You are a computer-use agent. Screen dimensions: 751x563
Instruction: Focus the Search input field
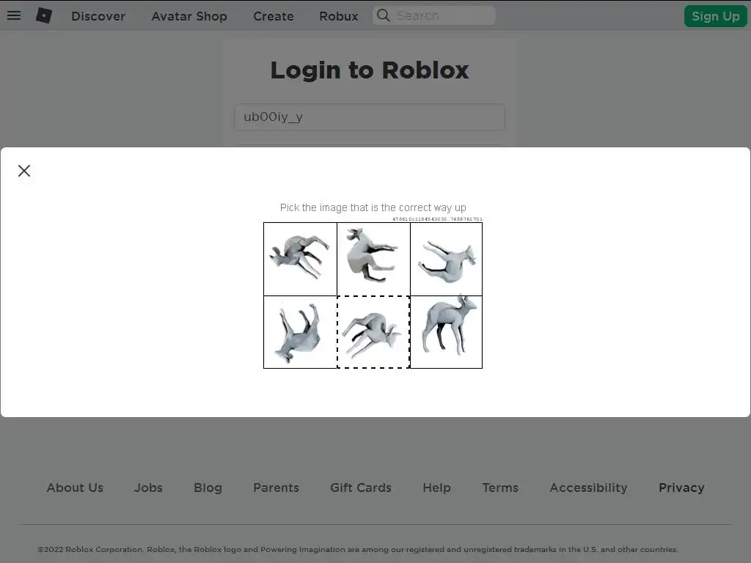[434, 15]
